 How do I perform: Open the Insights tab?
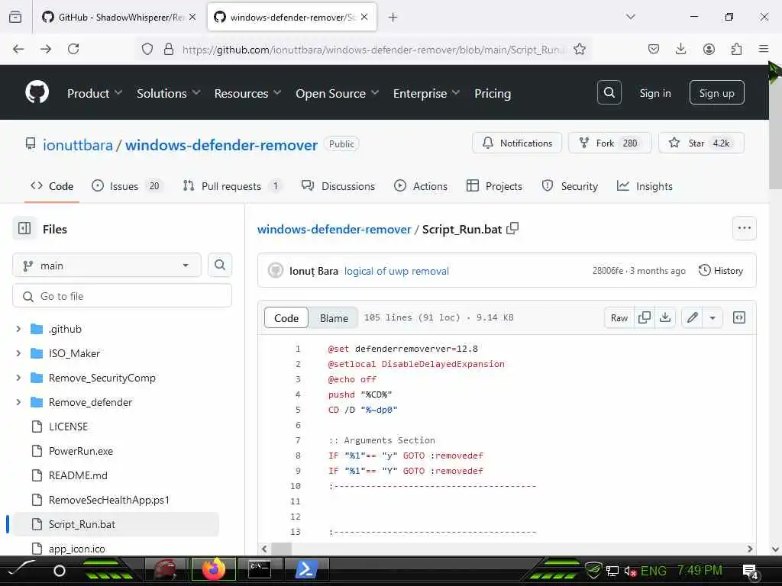pos(645,186)
